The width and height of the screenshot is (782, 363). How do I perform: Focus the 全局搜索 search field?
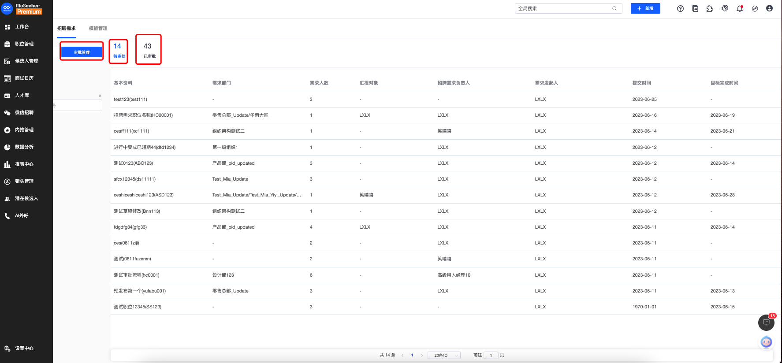tap(568, 8)
